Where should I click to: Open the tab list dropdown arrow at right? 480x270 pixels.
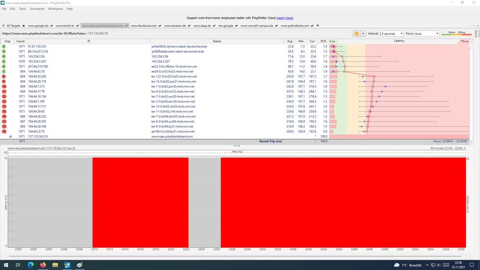[x=478, y=26]
